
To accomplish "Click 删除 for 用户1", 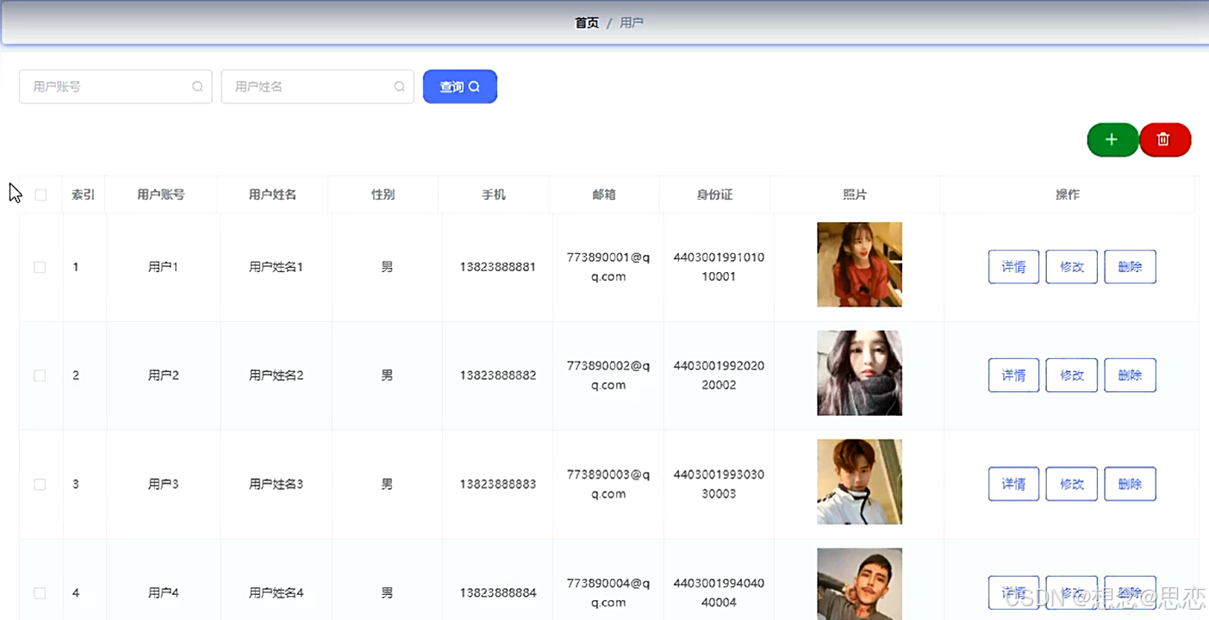I will click(1130, 267).
